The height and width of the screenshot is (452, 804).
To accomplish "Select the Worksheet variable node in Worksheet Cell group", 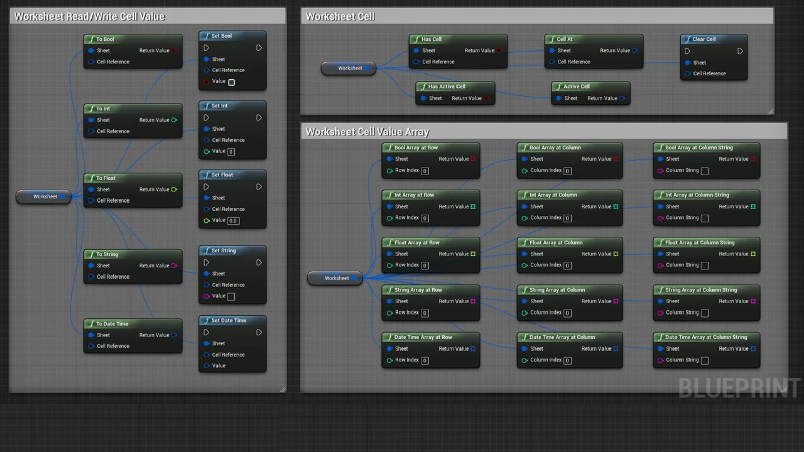I will 349,68.
